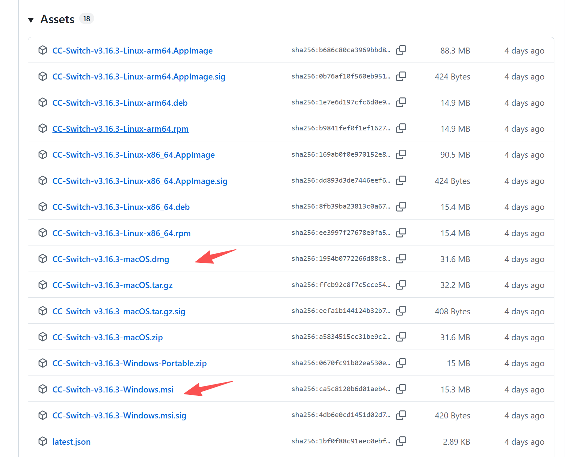Open CC-Switch-v3.16.3-Windows.msi.sig link
This screenshot has width=577, height=457.
(x=119, y=416)
